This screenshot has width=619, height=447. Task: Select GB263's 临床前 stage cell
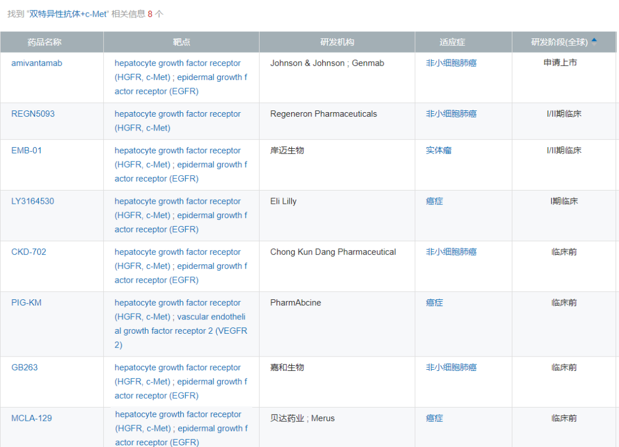click(x=564, y=382)
